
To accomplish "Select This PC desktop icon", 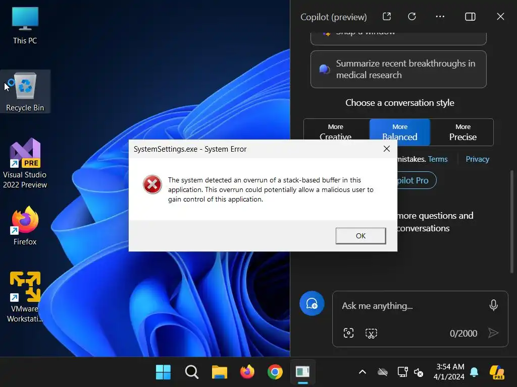I will (x=25, y=26).
